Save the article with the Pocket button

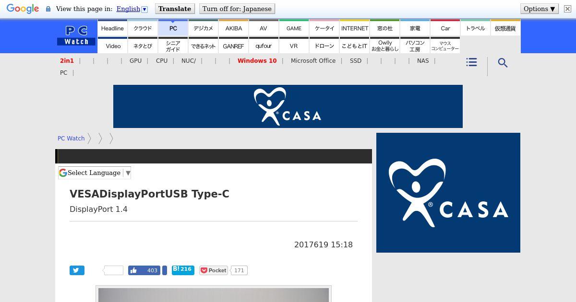(214, 270)
